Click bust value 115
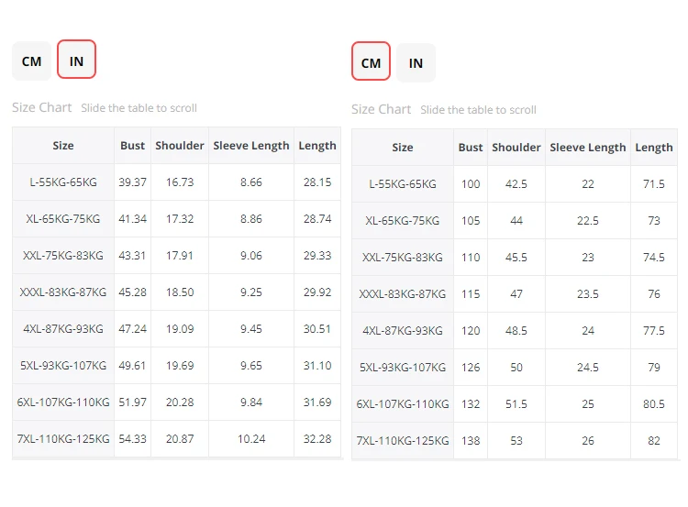Screen dimensions: 688x507 click(471, 294)
